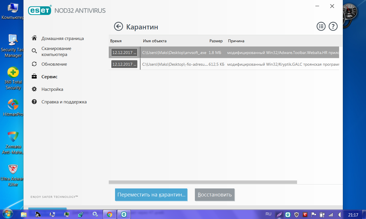Close the ESET NOD32 window
Image resolution: width=366 pixels, height=219 pixels.
[x=332, y=6]
